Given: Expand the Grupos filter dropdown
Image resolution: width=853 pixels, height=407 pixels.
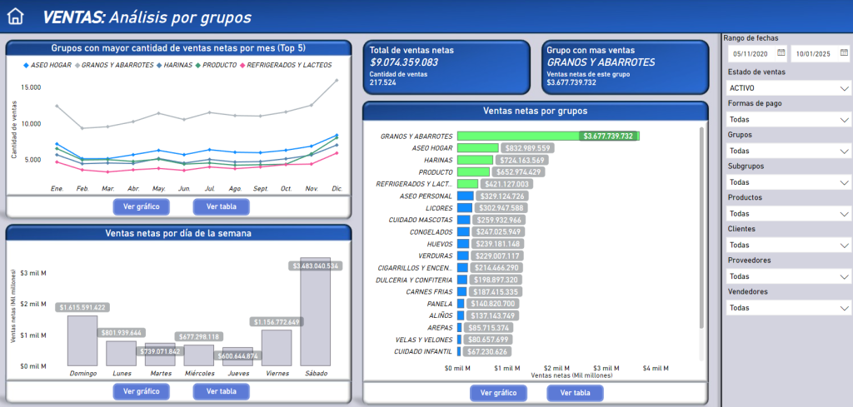Looking at the screenshot, I should 842,151.
